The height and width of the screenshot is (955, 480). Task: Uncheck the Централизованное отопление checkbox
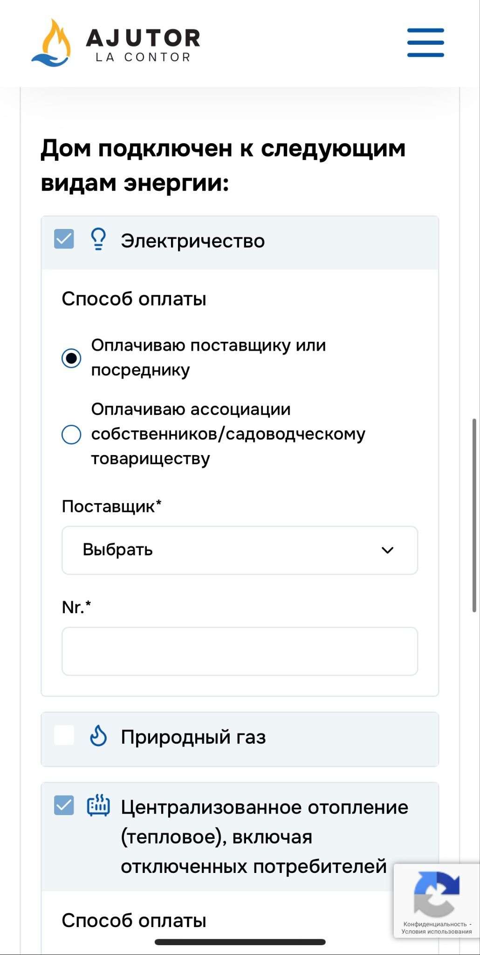pyautogui.click(x=64, y=805)
